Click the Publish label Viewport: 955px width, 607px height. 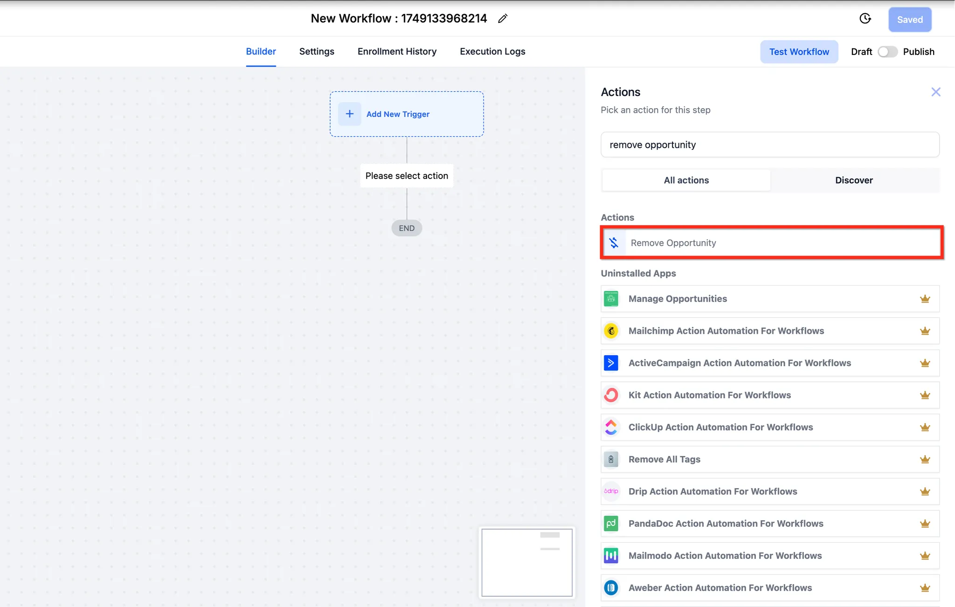point(918,52)
